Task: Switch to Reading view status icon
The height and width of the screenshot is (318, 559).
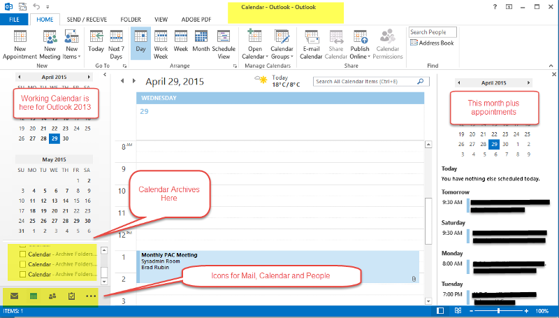Action: (458, 311)
